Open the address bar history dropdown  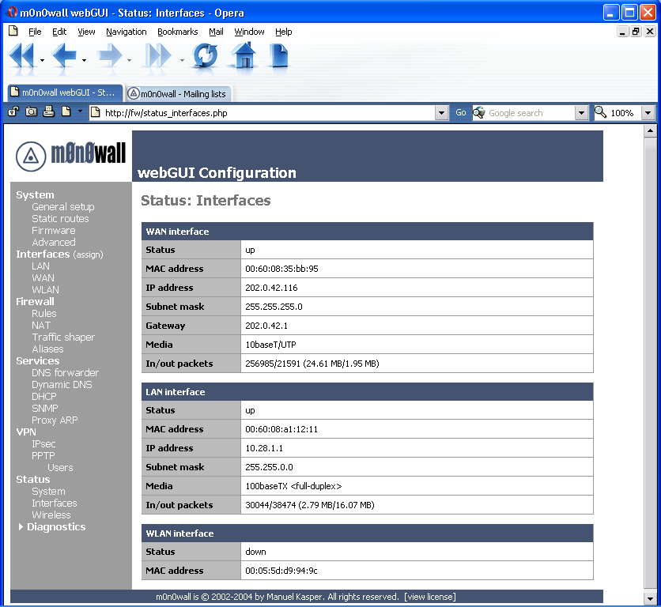[442, 112]
